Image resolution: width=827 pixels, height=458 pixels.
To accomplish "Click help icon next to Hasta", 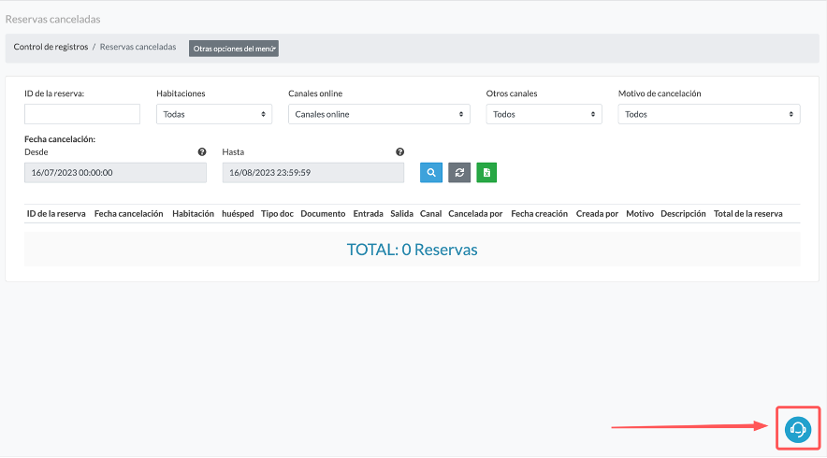I will pos(399,151).
